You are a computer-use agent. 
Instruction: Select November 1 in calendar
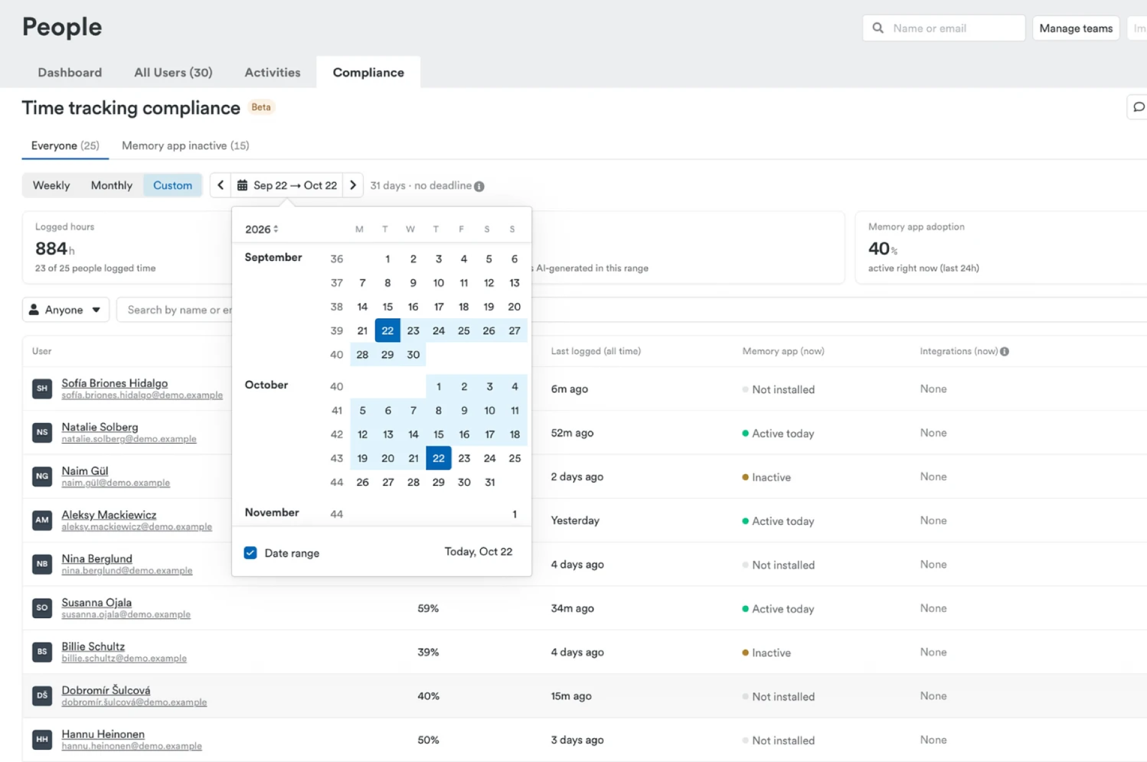point(514,514)
